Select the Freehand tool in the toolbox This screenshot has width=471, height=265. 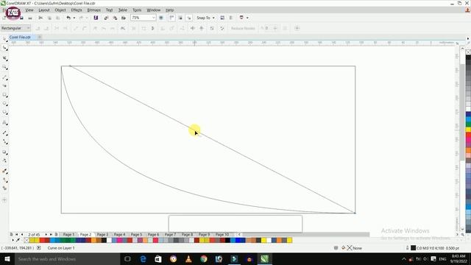click(5, 77)
